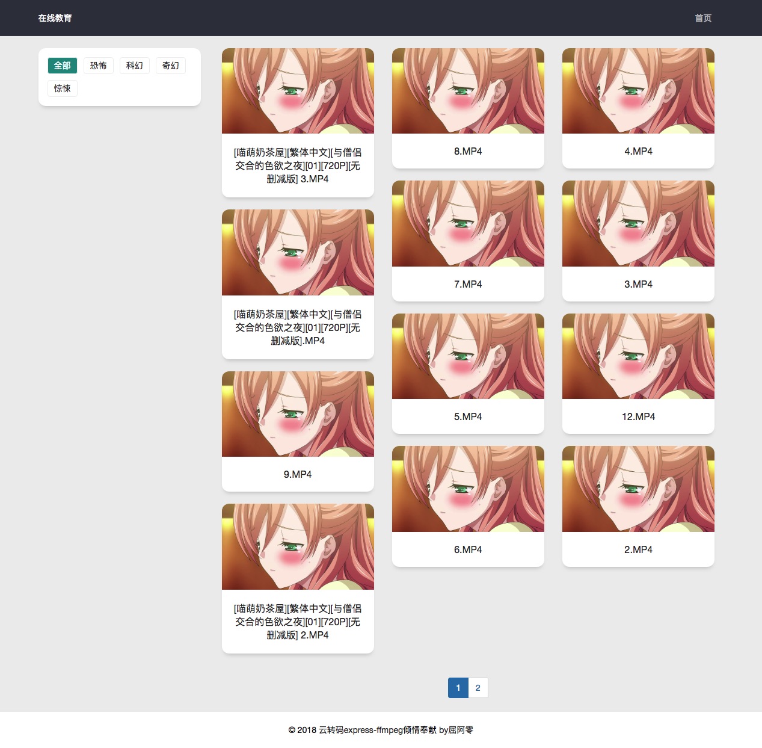The image size is (762, 748).
Task: Open thumbnail of 3.MP4 video card
Action: (x=638, y=223)
